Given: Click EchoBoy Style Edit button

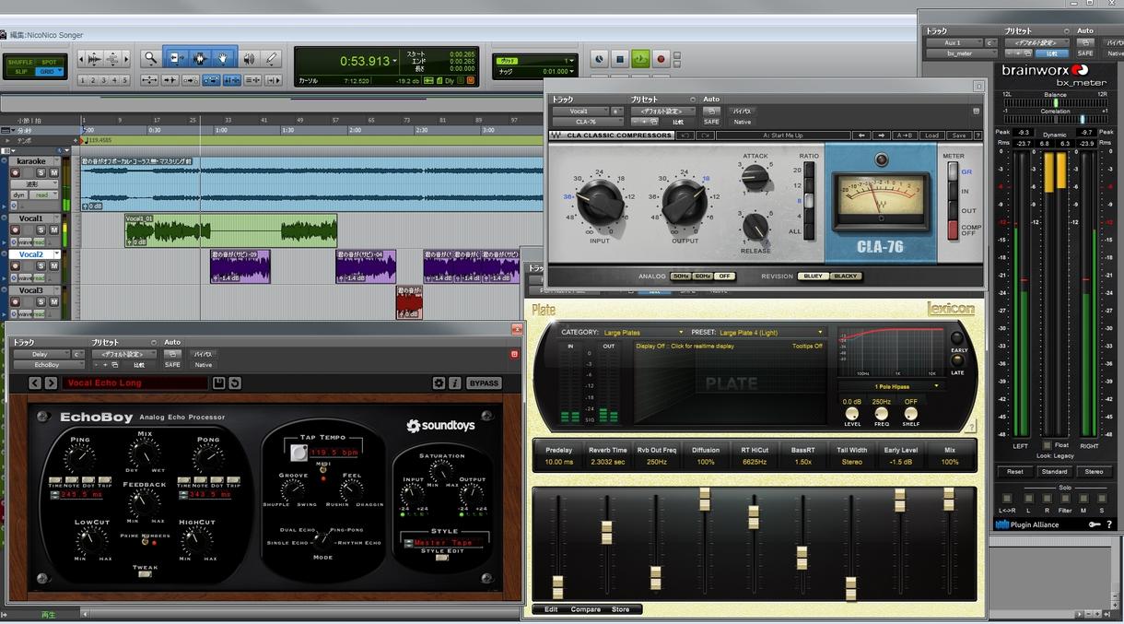Looking at the screenshot, I should pos(442,557).
